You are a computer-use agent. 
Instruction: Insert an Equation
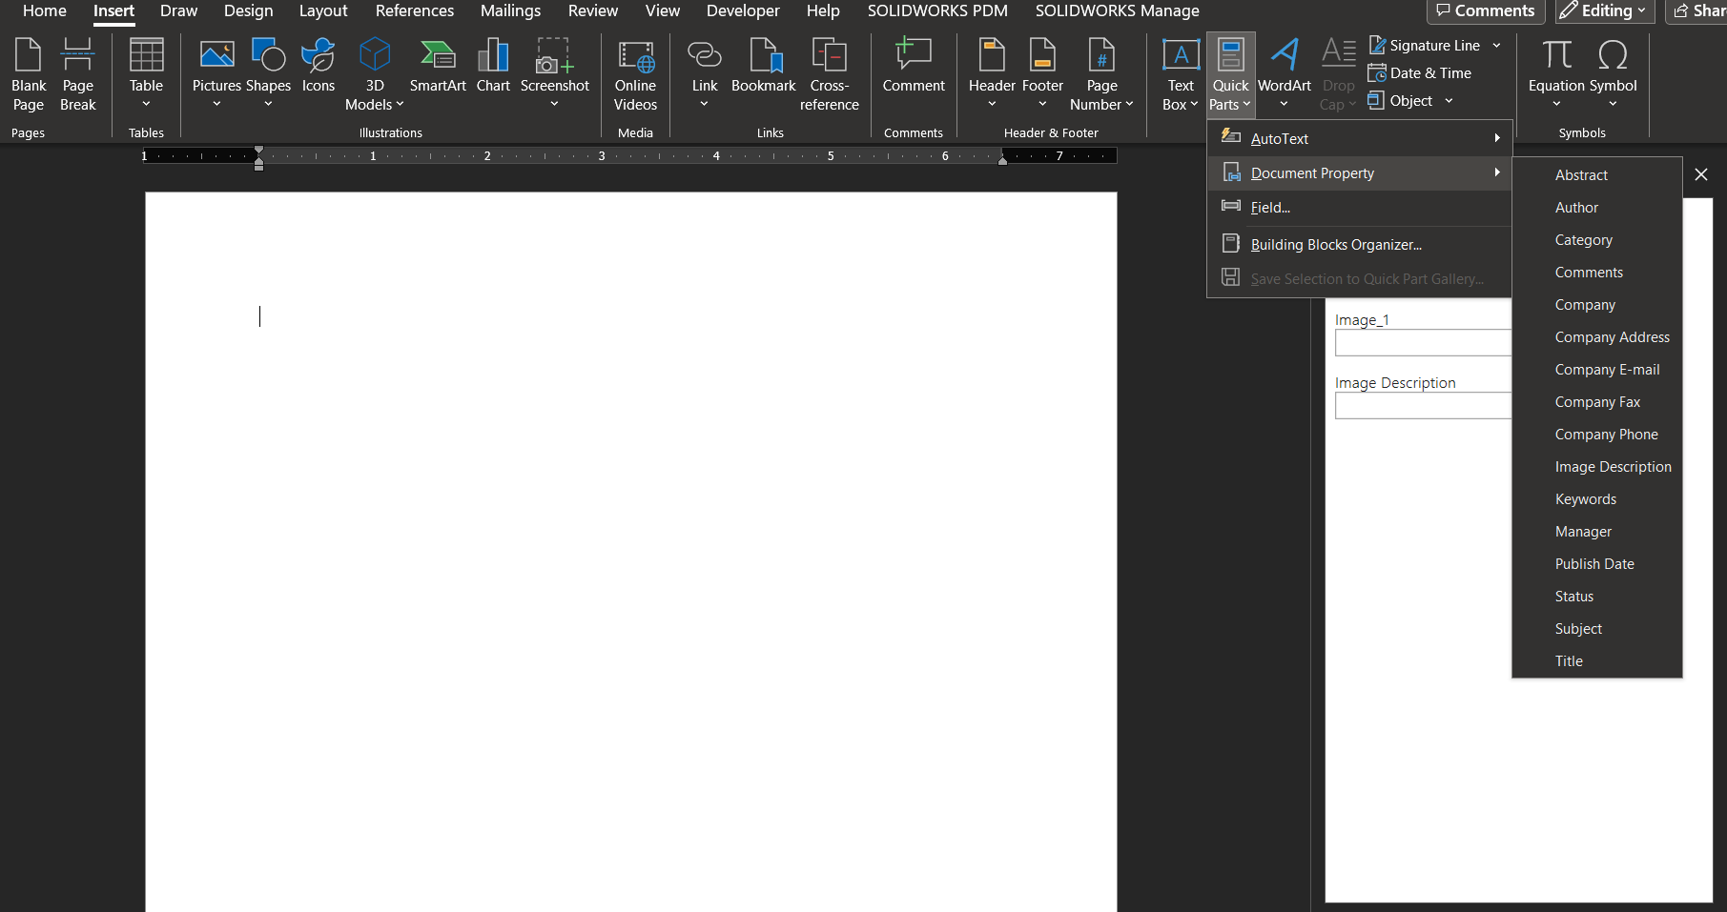coord(1554,67)
